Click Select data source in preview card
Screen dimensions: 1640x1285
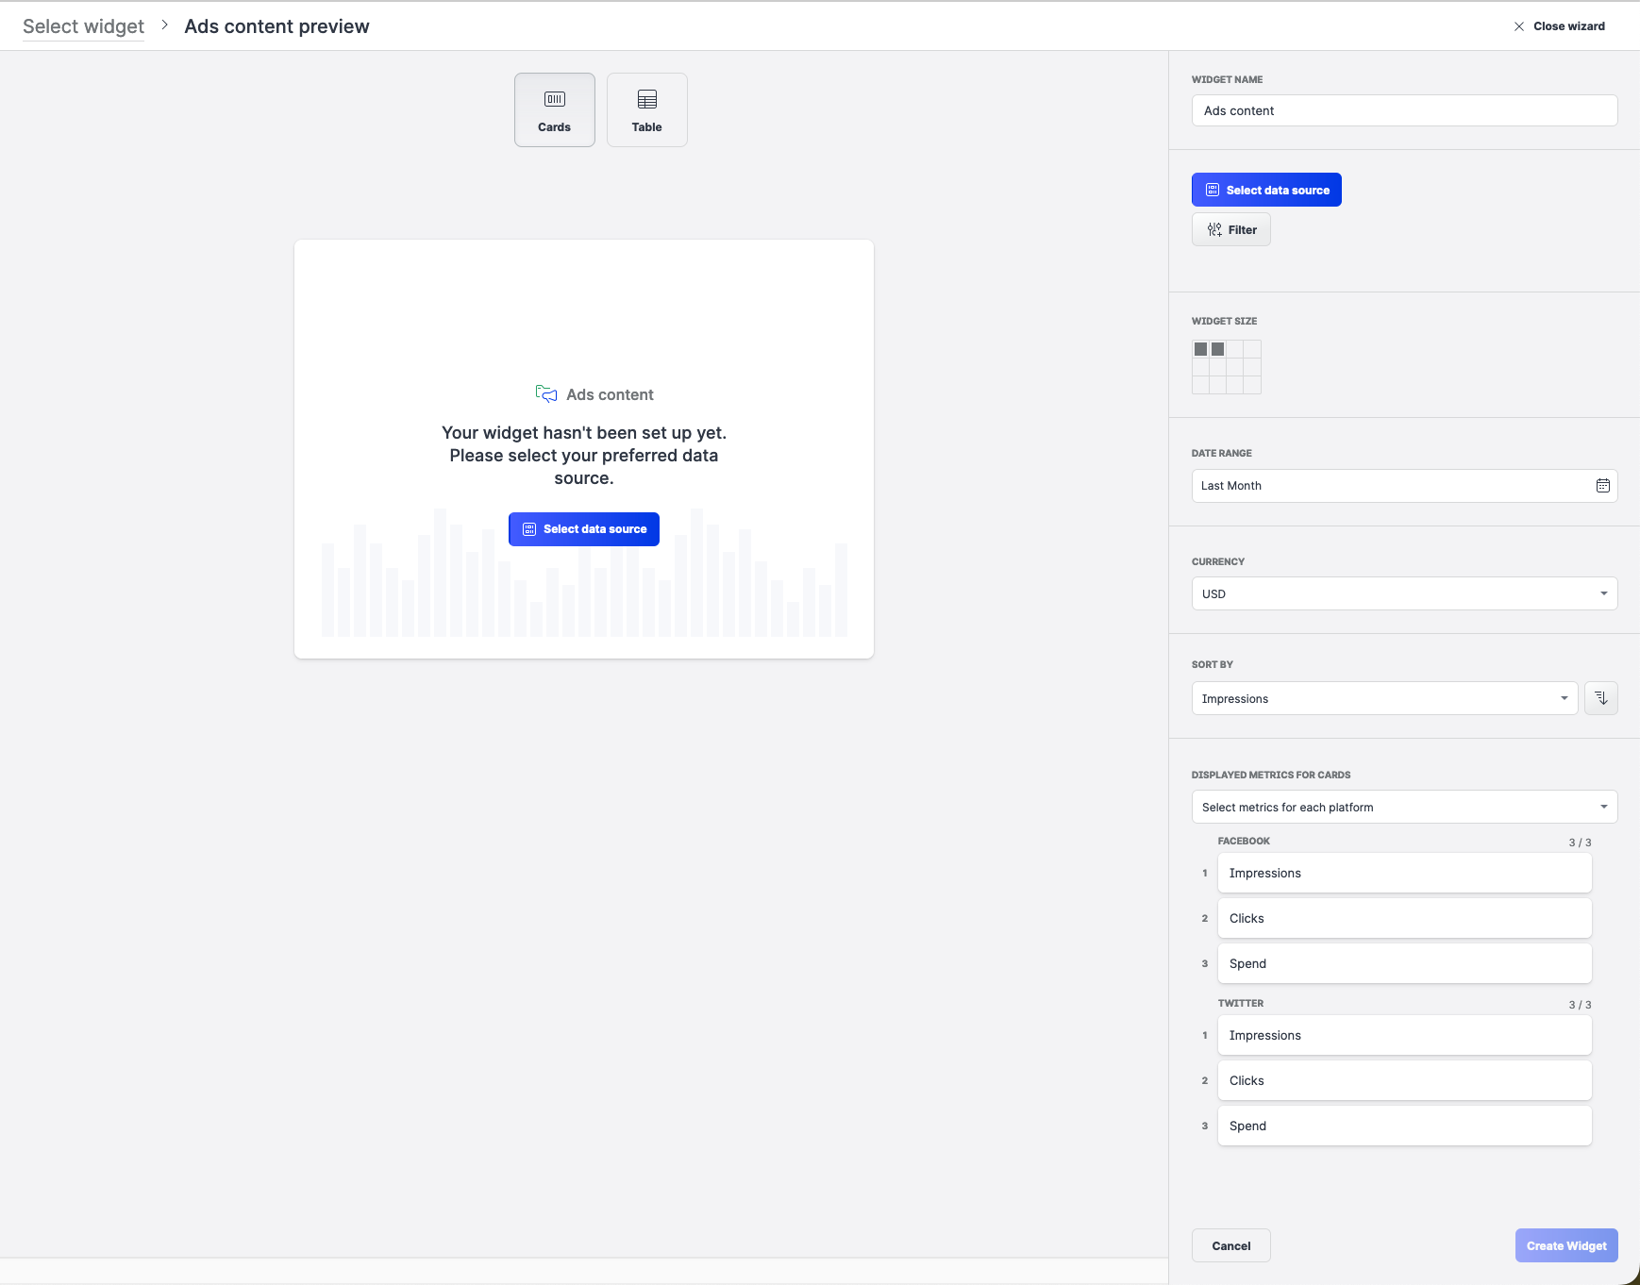click(x=584, y=529)
